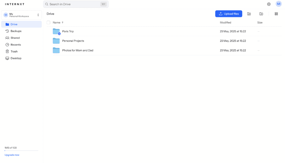The width and height of the screenshot is (285, 163).
Task: Sort by the Size column header
Action: [260, 23]
